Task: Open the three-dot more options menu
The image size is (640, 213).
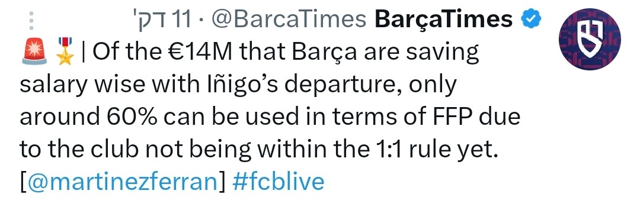Action: (31, 20)
